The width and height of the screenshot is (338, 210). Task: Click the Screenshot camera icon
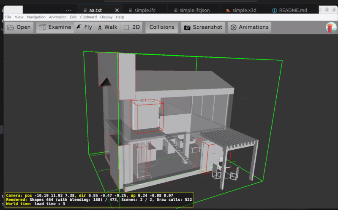coord(187,27)
